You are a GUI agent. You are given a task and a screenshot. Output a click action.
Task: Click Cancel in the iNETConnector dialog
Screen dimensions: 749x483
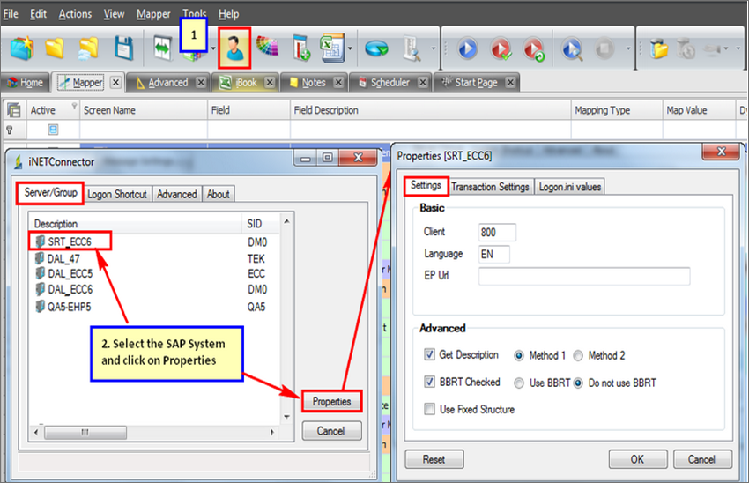[x=331, y=431]
